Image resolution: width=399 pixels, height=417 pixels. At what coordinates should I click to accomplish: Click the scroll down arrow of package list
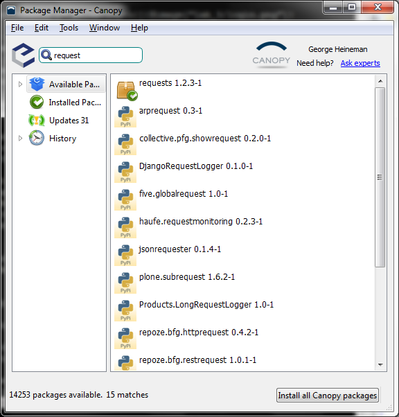380,364
